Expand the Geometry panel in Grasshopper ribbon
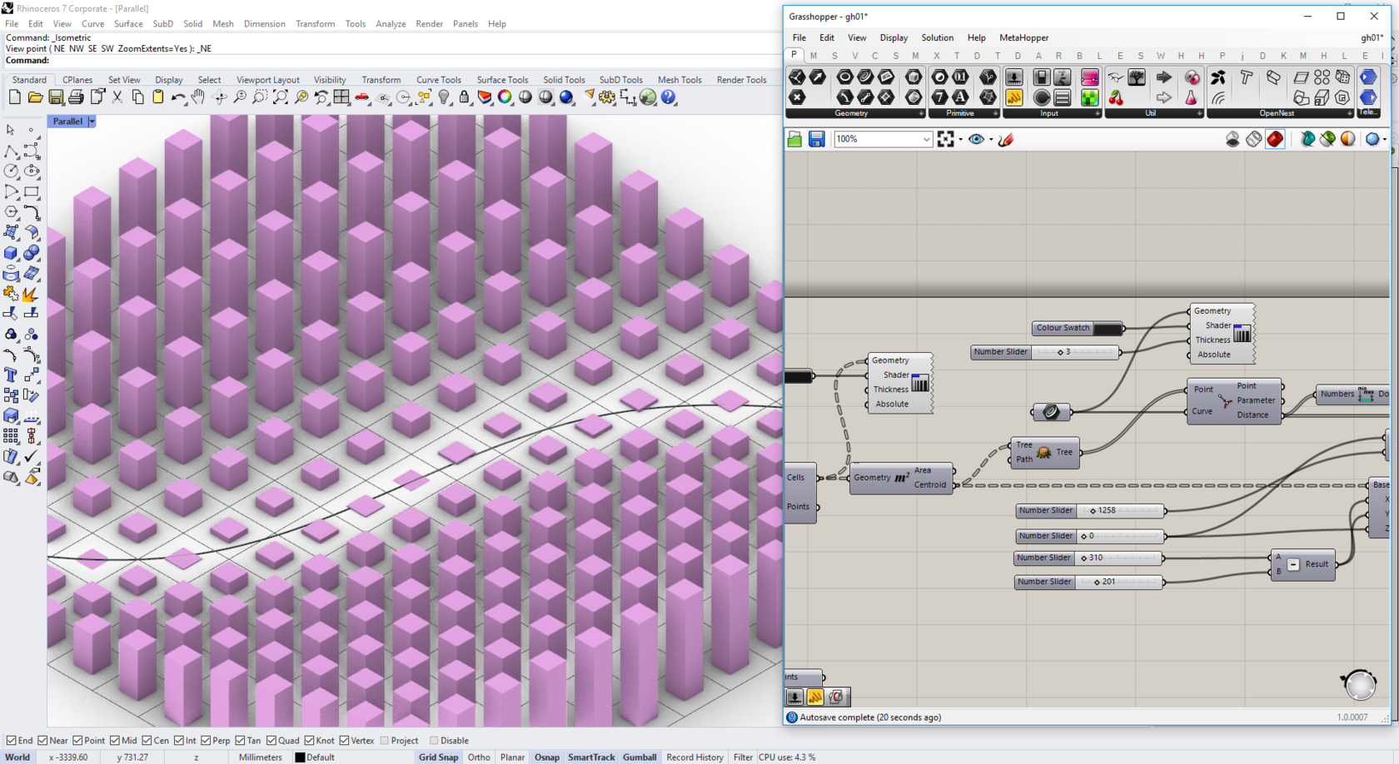This screenshot has height=764, width=1399. [920, 113]
